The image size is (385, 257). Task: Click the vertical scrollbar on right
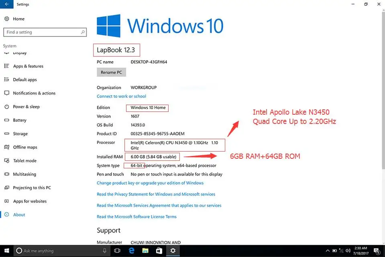pos(383,90)
